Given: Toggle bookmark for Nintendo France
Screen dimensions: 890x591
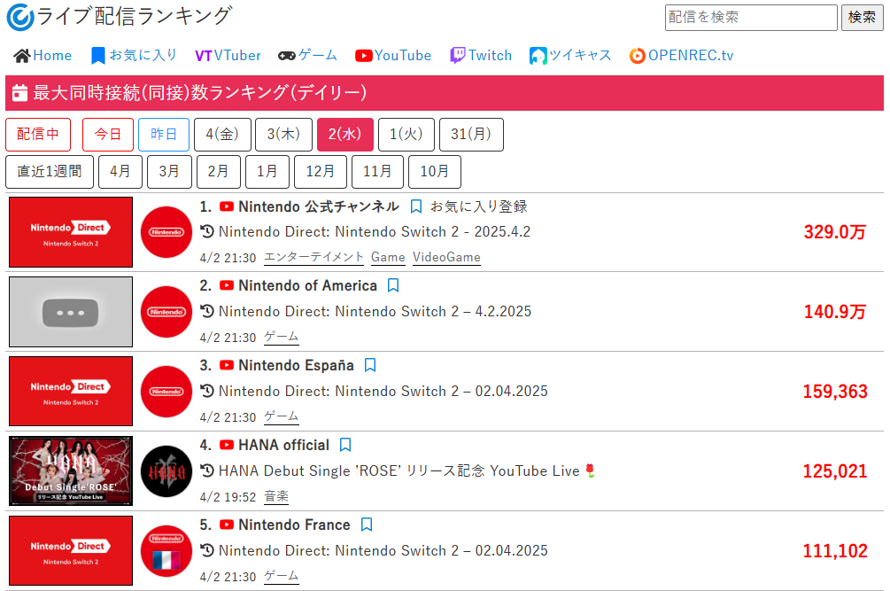Looking at the screenshot, I should coord(367,525).
